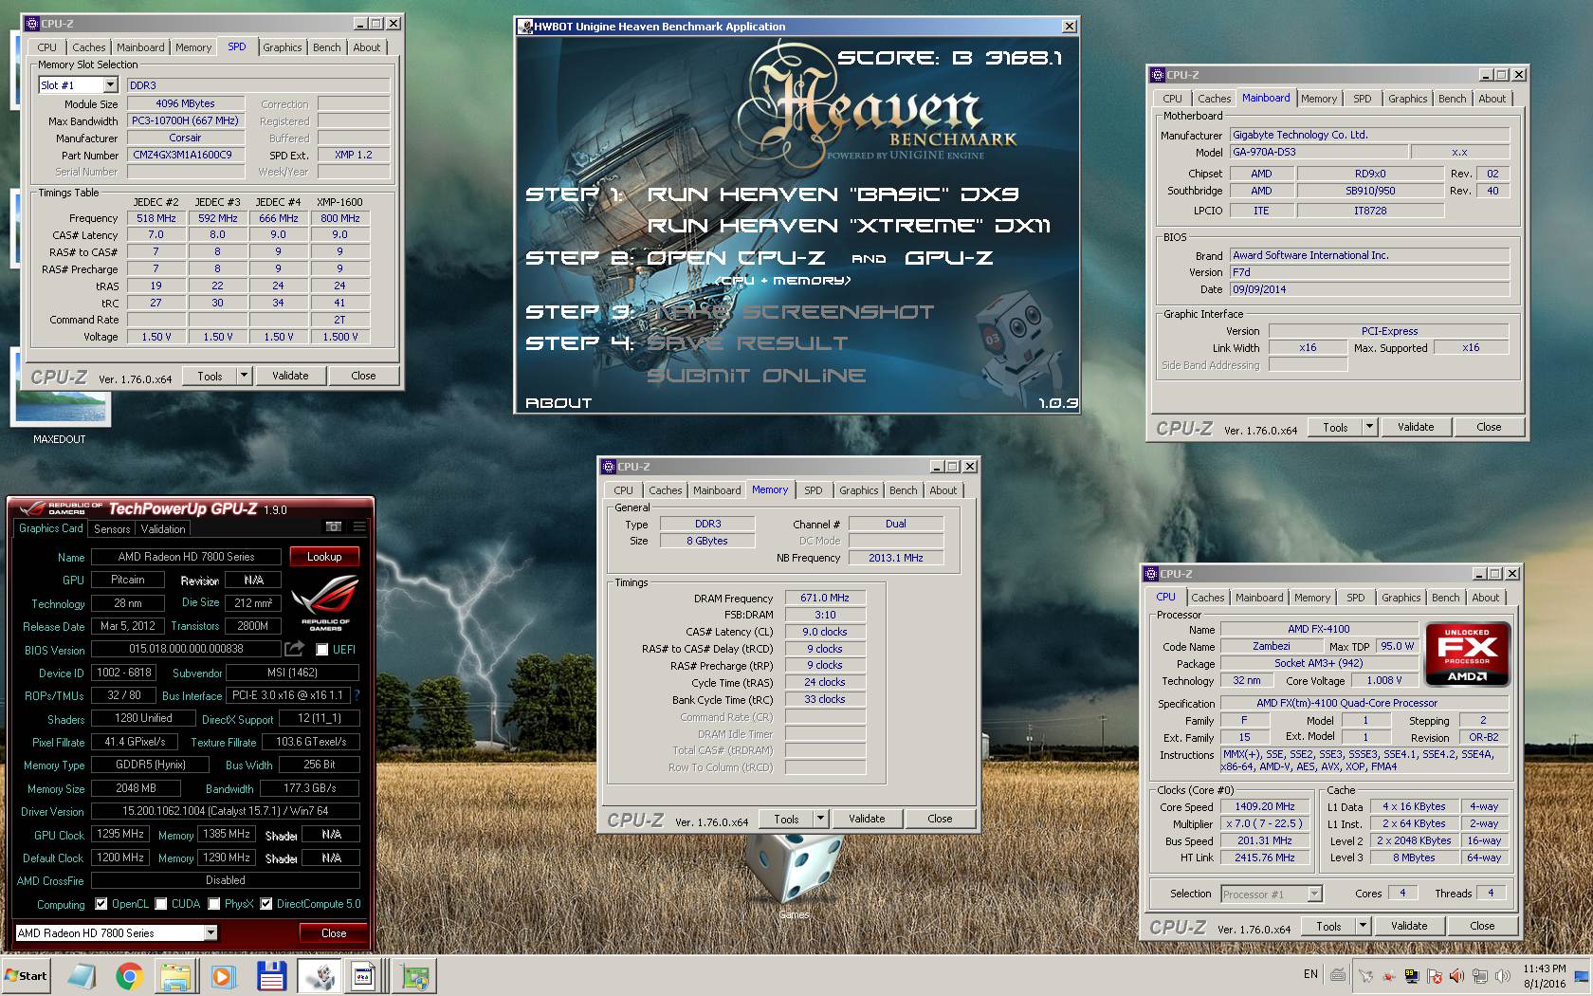The image size is (1593, 996).
Task: Click Tools button in the CPU tab CPU-Z window
Action: [1328, 926]
